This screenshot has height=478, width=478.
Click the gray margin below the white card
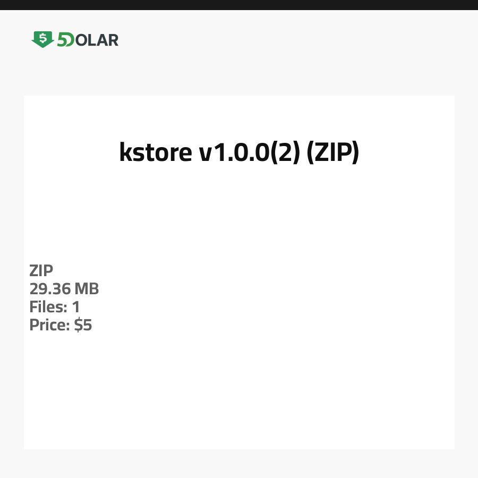pos(239,464)
